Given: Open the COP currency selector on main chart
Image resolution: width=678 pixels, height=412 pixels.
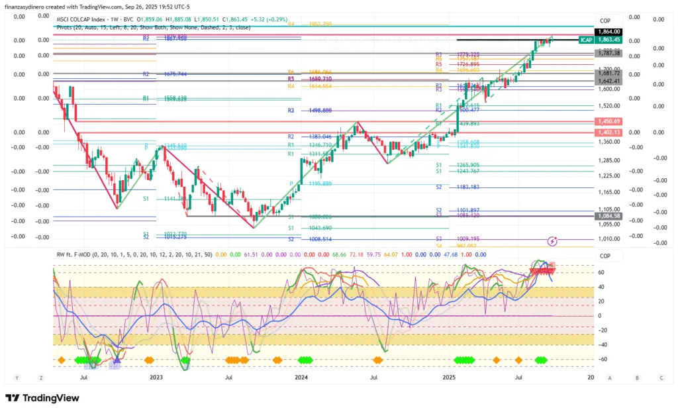Looking at the screenshot, I should (605, 21).
